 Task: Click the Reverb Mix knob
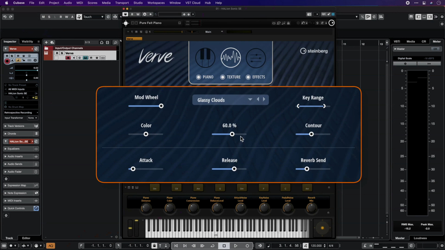click(311, 208)
